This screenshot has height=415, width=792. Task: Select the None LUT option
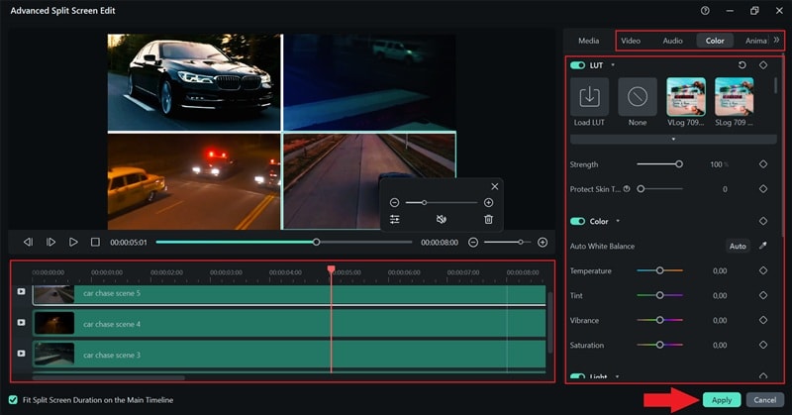[x=638, y=96]
